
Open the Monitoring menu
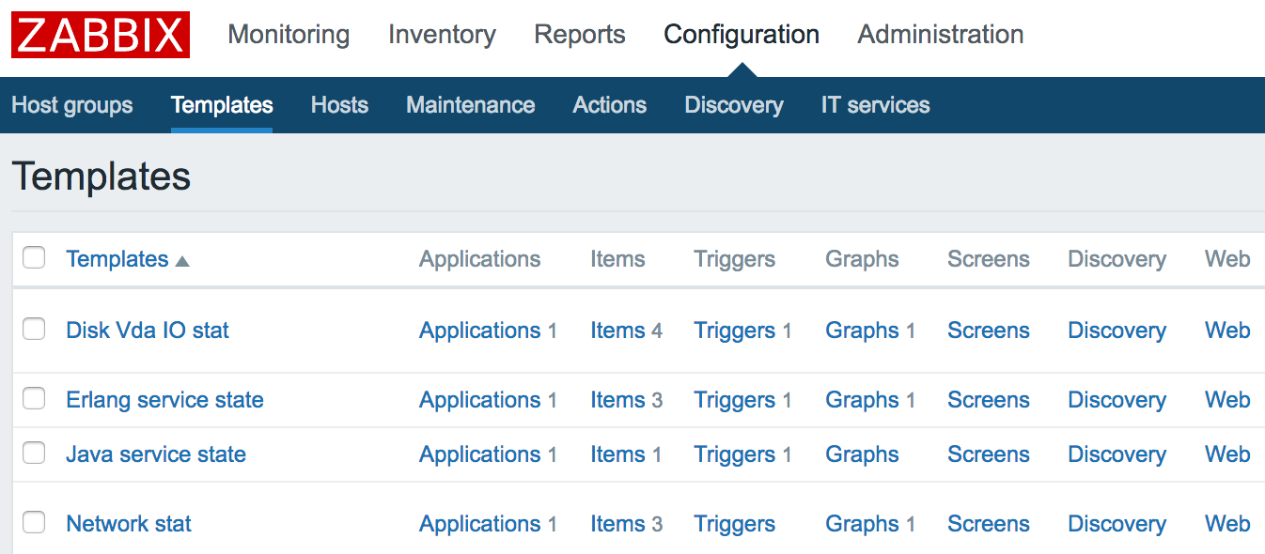(x=289, y=35)
